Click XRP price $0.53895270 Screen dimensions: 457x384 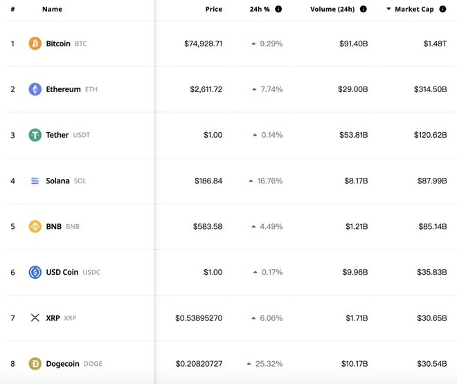click(x=199, y=318)
